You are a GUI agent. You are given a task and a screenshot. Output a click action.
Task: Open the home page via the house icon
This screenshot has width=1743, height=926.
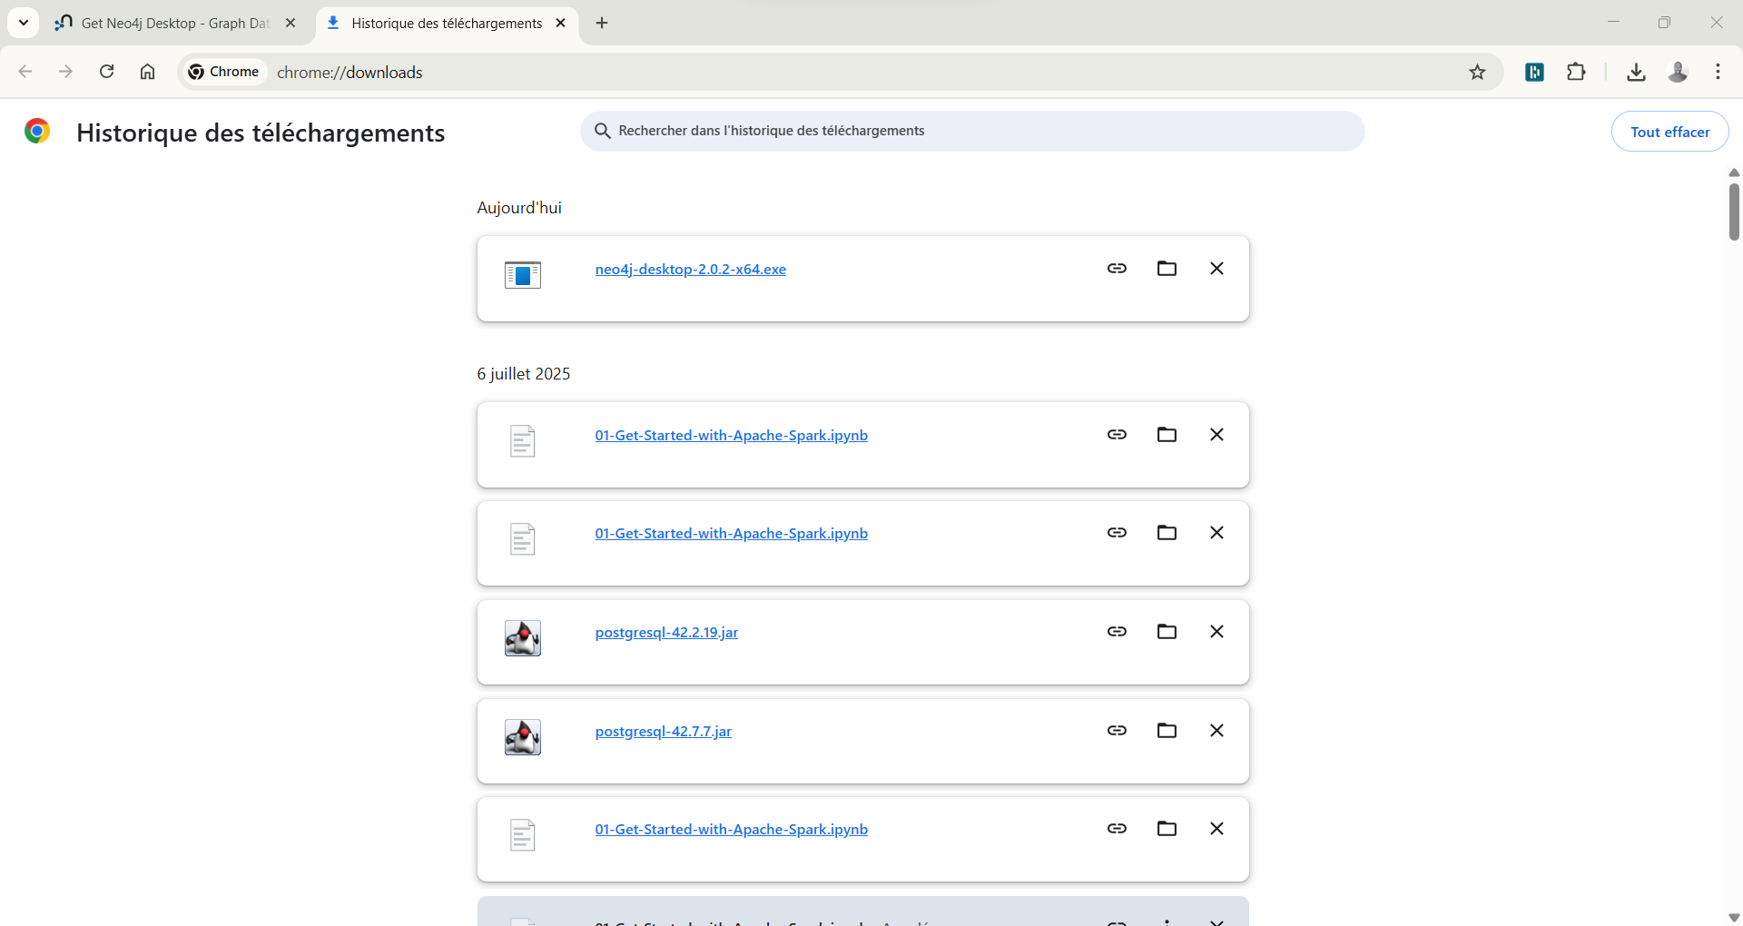pos(147,72)
